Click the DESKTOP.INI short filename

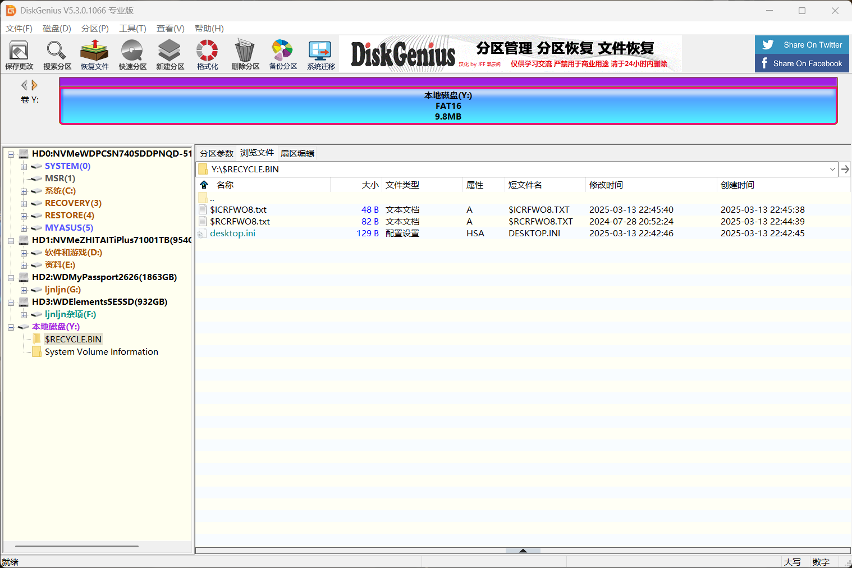(534, 233)
